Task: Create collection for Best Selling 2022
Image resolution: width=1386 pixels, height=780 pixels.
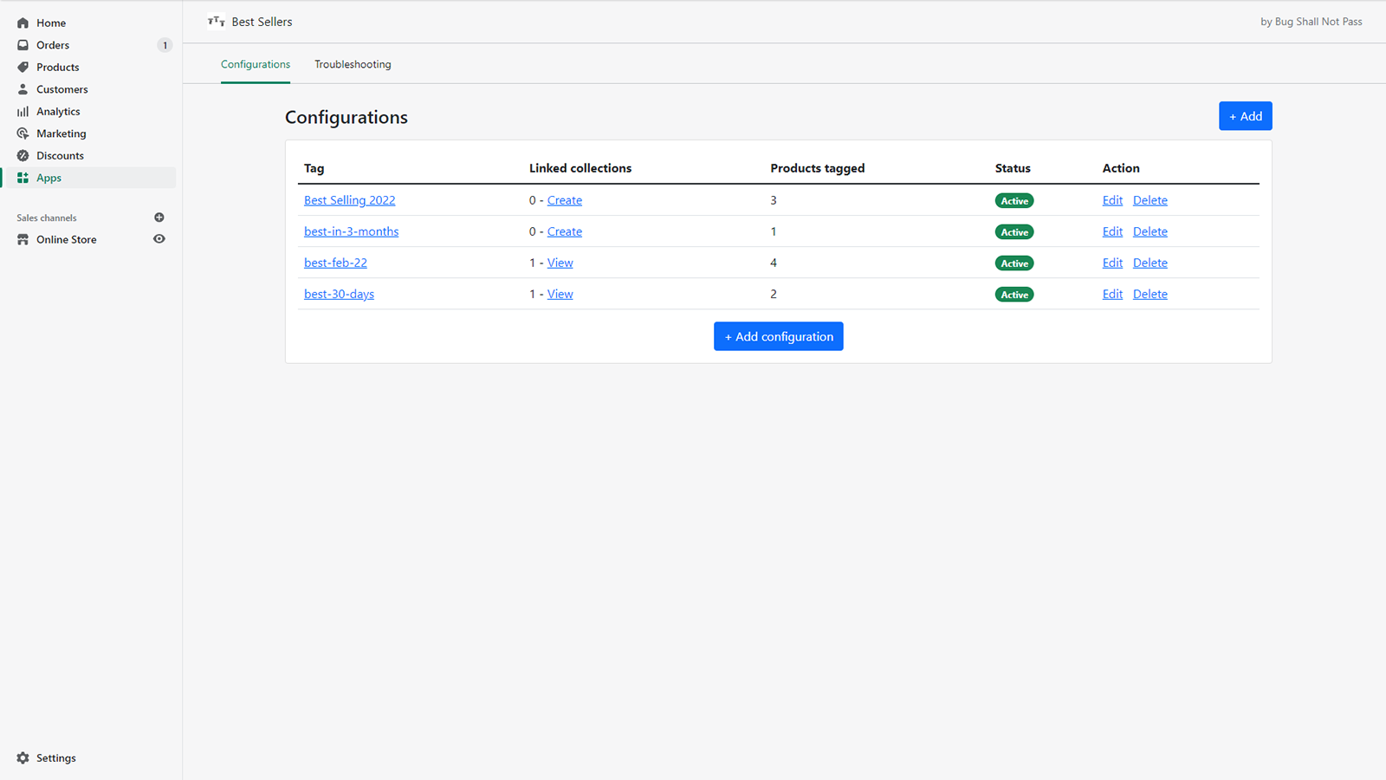Action: [565, 200]
